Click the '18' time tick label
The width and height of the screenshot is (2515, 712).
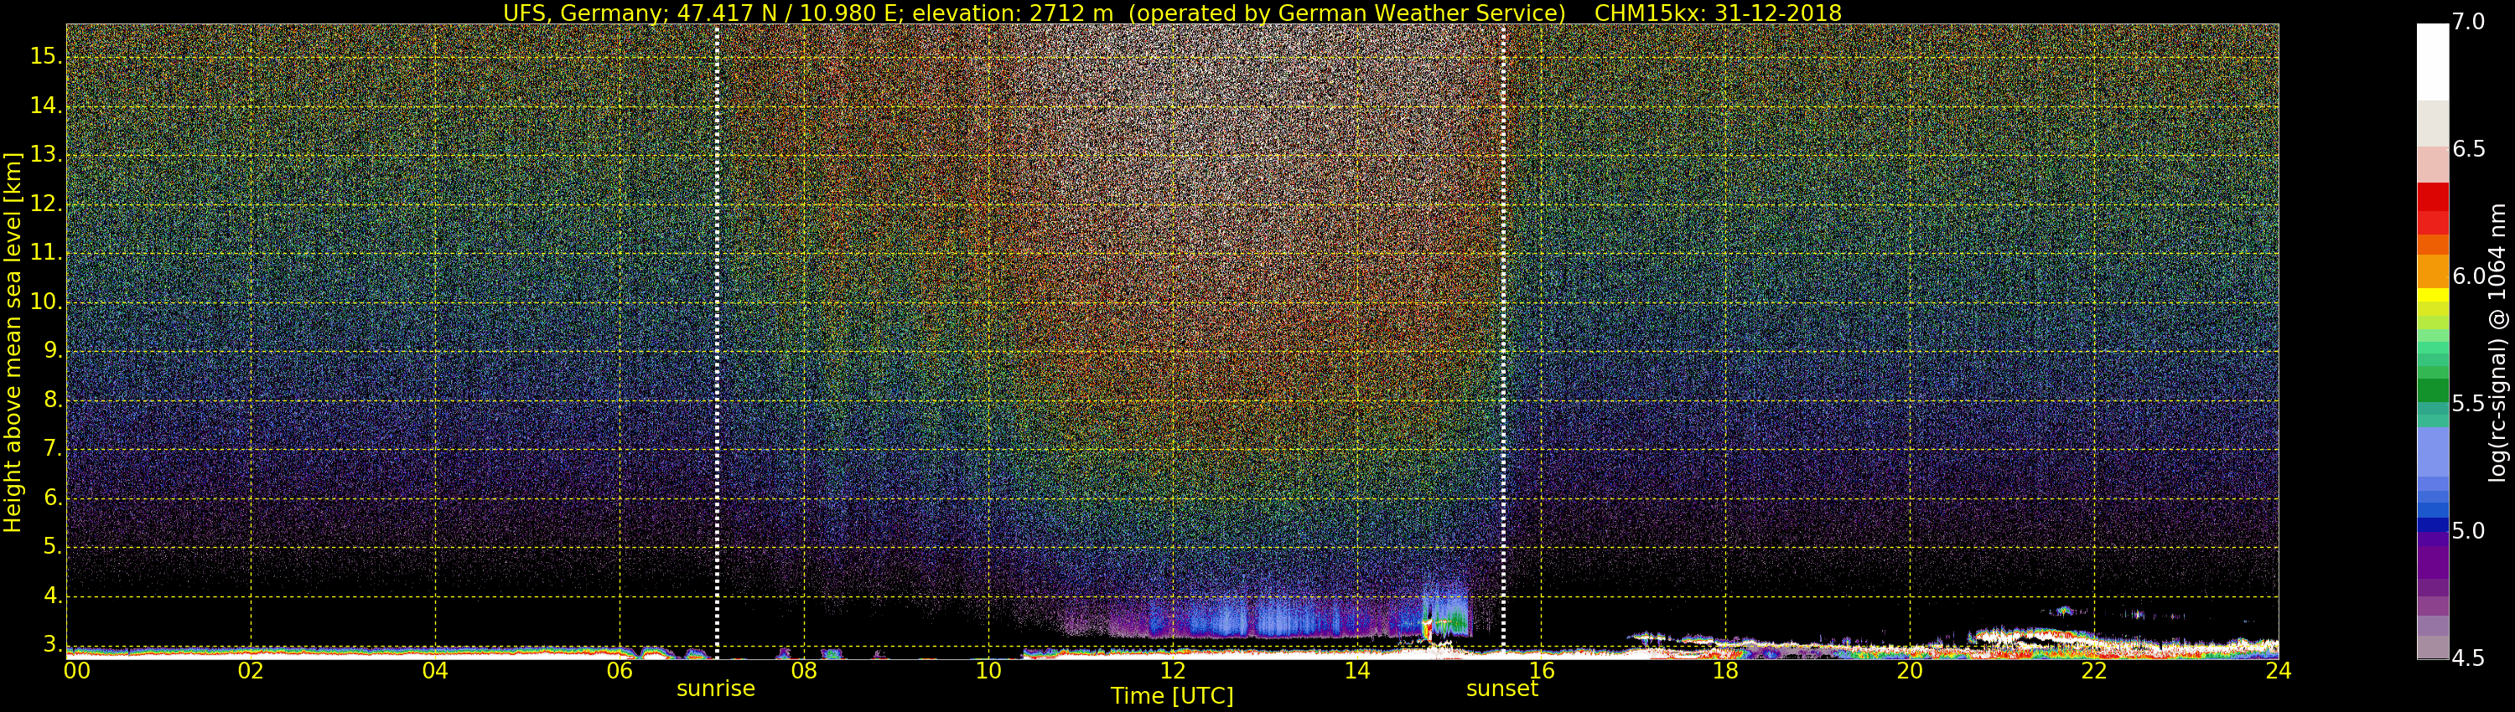[1725, 670]
